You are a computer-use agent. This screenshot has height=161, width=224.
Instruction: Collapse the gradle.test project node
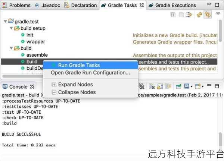click(5, 21)
